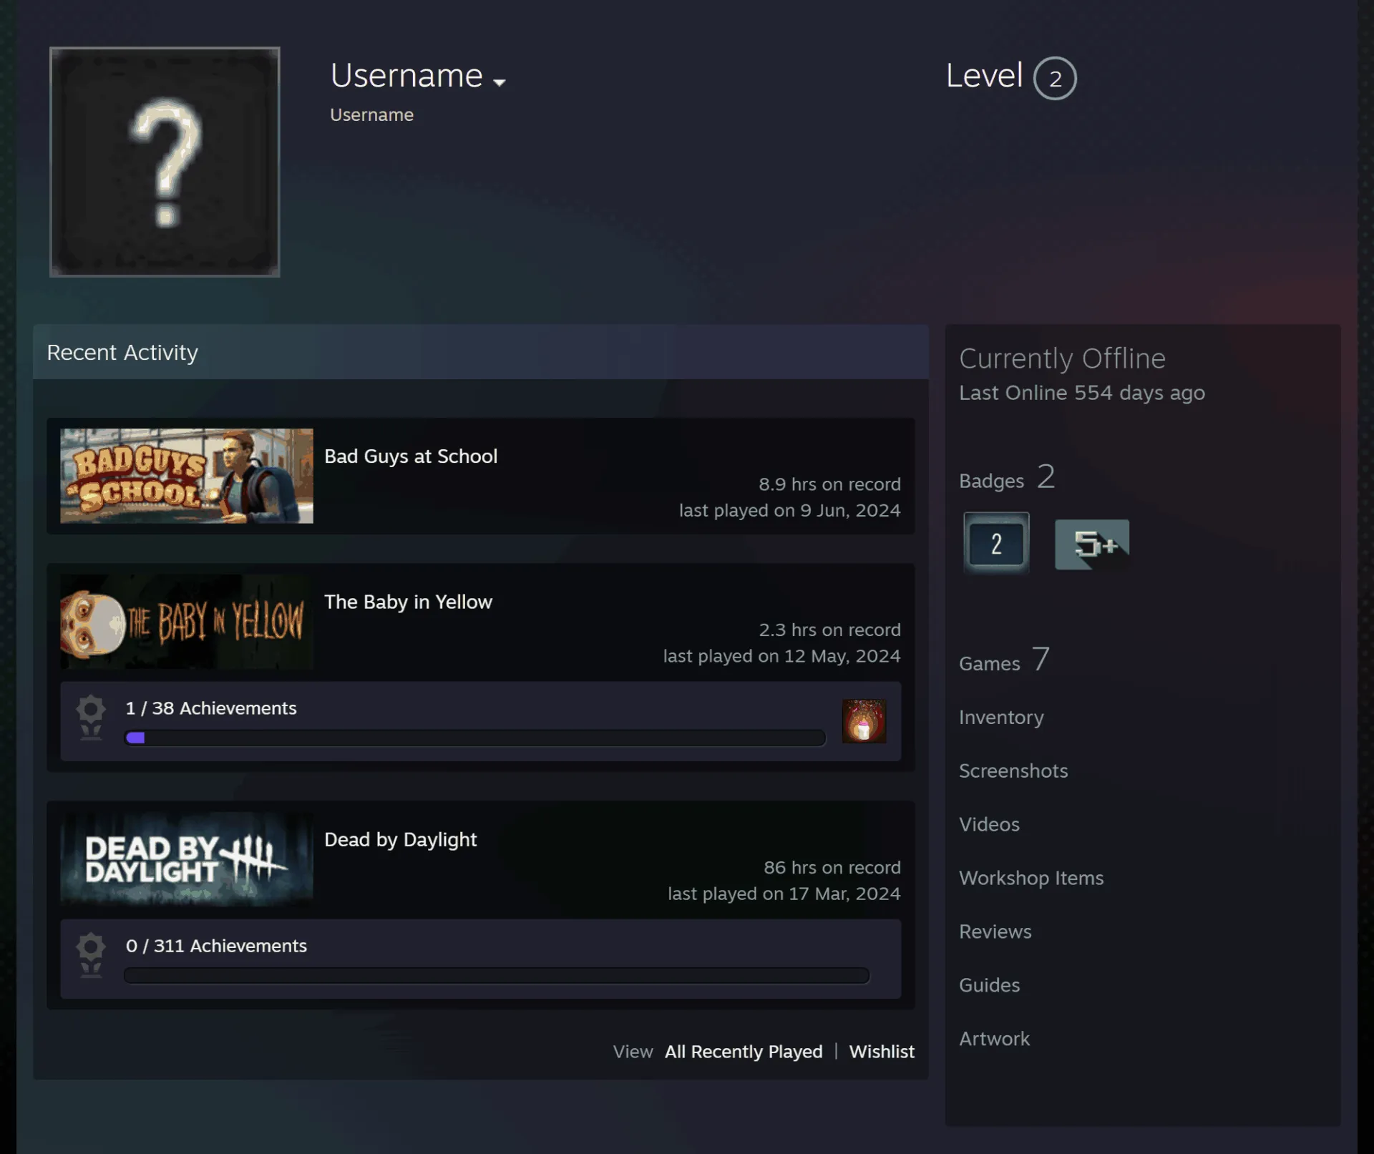Open the profile avatar question mark image
The width and height of the screenshot is (1374, 1154).
pyautogui.click(x=165, y=162)
